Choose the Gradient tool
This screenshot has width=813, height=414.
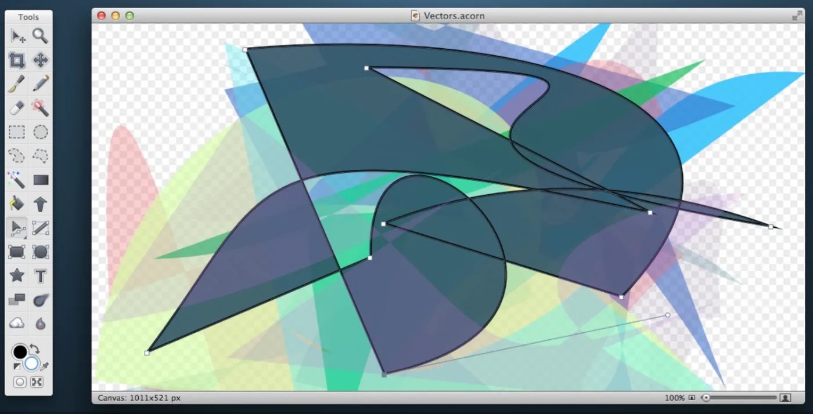40,180
